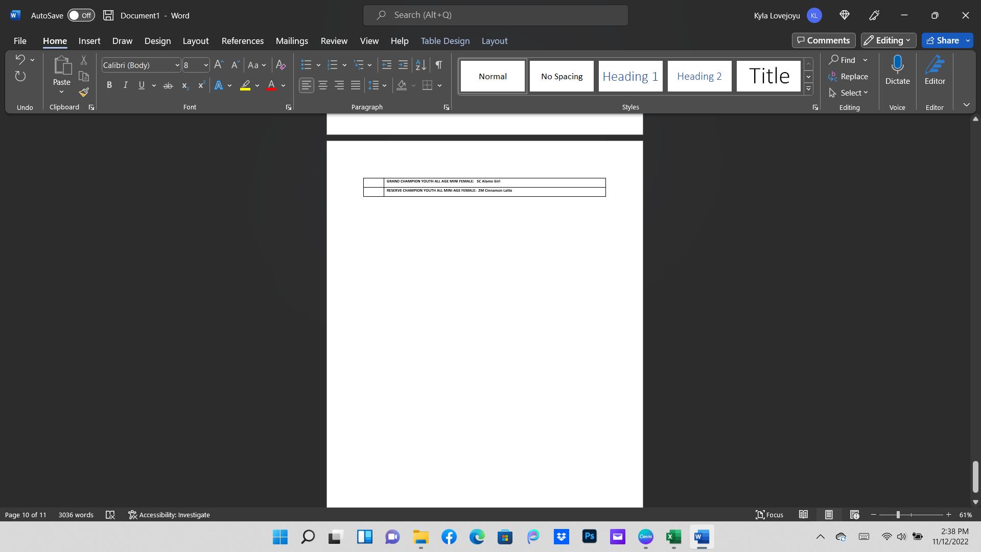The image size is (981, 552).
Task: Click the Comments button
Action: (x=823, y=40)
